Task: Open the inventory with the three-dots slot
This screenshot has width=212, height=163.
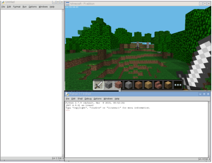Action: coord(178,85)
